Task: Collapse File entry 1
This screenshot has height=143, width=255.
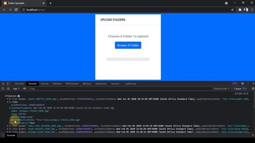Action: [x=8, y=102]
